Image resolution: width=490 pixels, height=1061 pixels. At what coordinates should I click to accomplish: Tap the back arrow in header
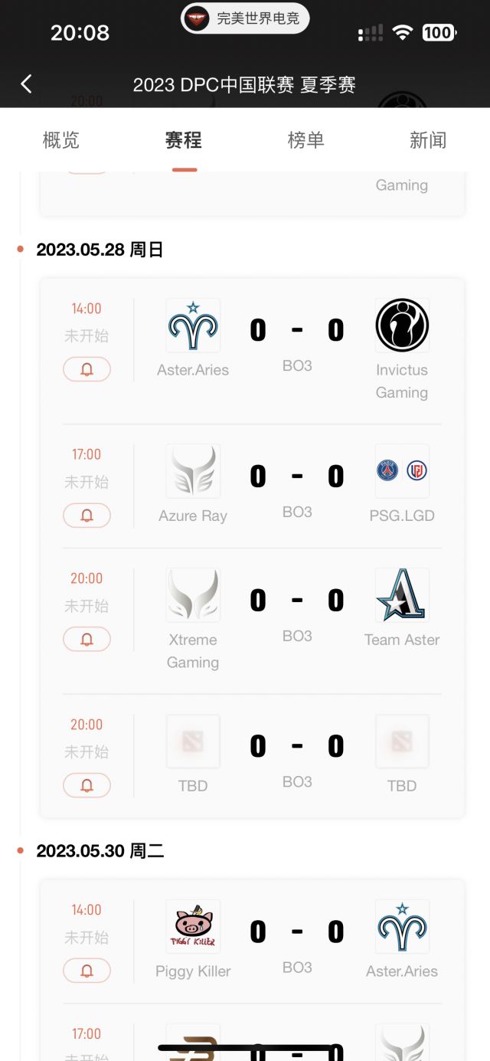coord(27,84)
